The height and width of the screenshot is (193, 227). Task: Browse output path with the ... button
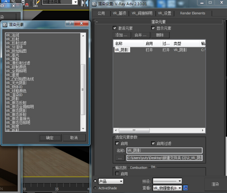(x=120, y=158)
